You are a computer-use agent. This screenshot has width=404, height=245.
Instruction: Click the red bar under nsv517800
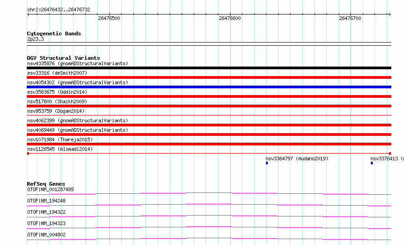click(x=209, y=106)
